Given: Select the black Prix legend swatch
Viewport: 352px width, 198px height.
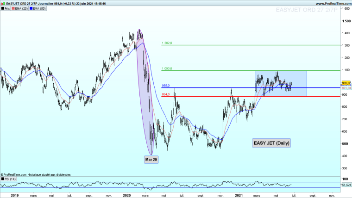Looking at the screenshot, I should point(3,8).
